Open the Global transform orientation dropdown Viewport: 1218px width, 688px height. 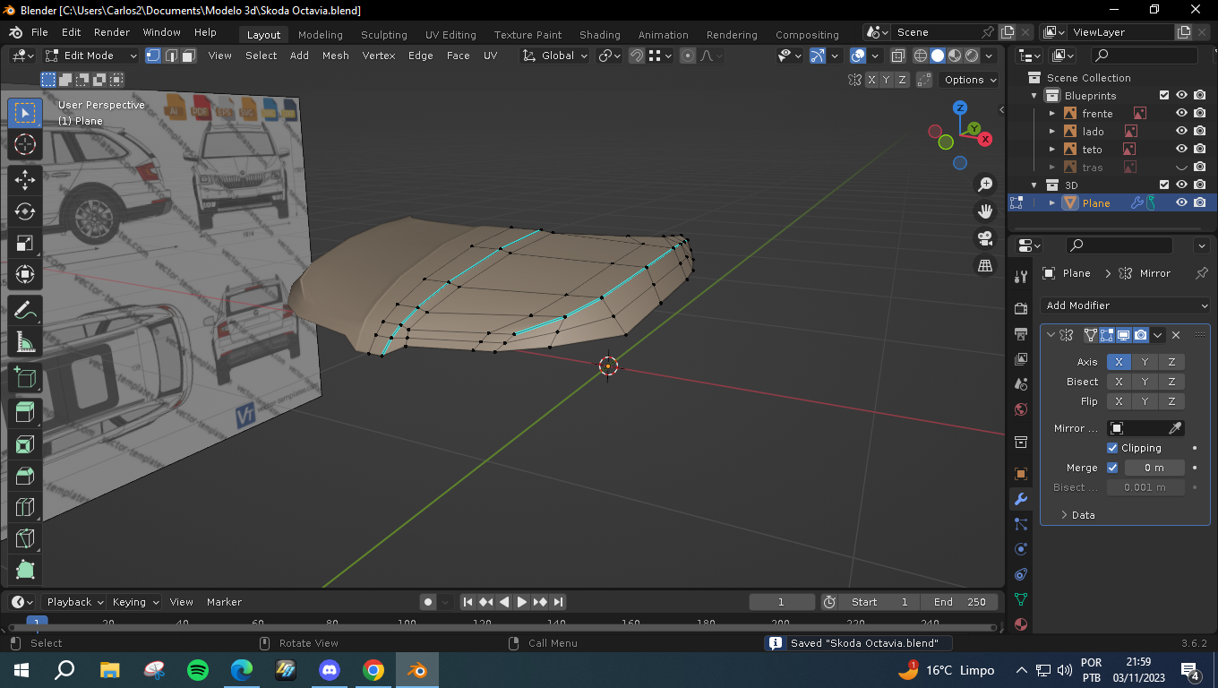[555, 56]
